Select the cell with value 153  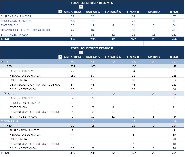point(73,76)
